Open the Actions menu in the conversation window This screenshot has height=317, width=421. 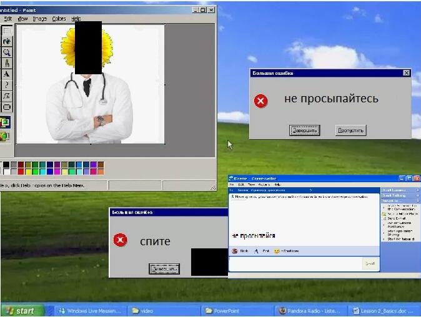(x=264, y=185)
